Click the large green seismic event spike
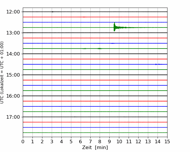Image resolution: width=190 pixels, height=152 pixels. coord(115,27)
